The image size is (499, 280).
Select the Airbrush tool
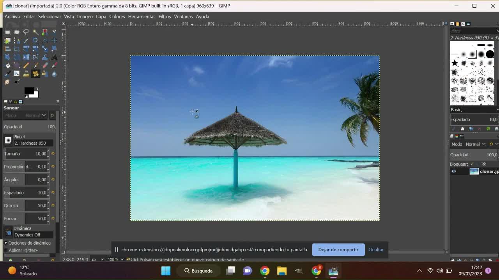click(54, 65)
